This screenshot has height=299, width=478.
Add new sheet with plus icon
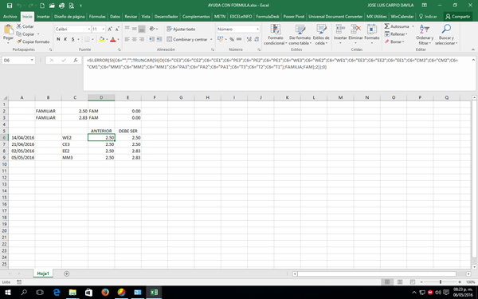tap(66, 273)
